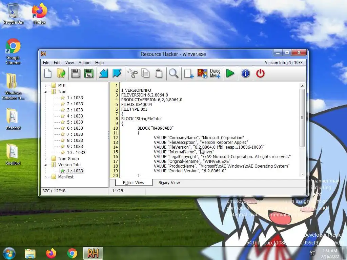Viewport: 347px width, 260px height.
Task: Click the PRODUCTVERSION 6,2,0,8064,0 line
Action: click(151, 100)
